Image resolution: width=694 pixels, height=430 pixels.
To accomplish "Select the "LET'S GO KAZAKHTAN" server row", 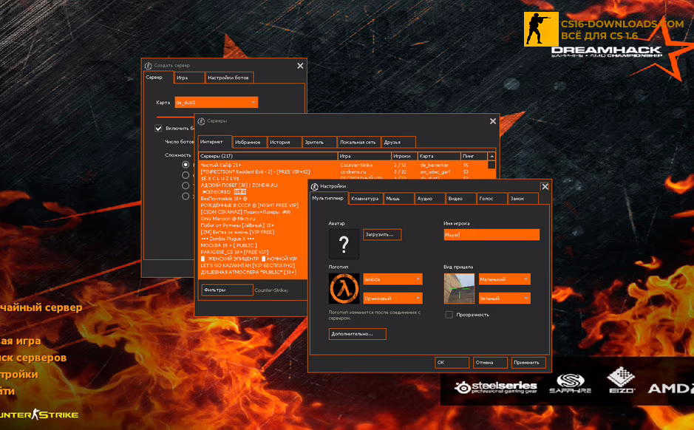I will [x=254, y=265].
